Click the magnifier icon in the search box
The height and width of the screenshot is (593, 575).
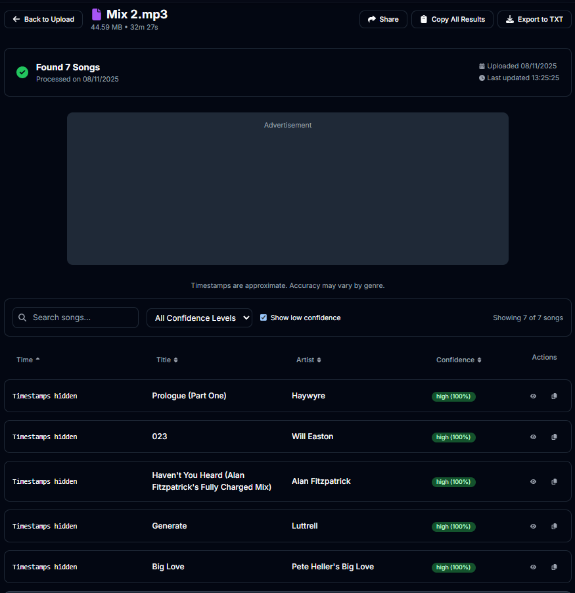[x=22, y=317]
